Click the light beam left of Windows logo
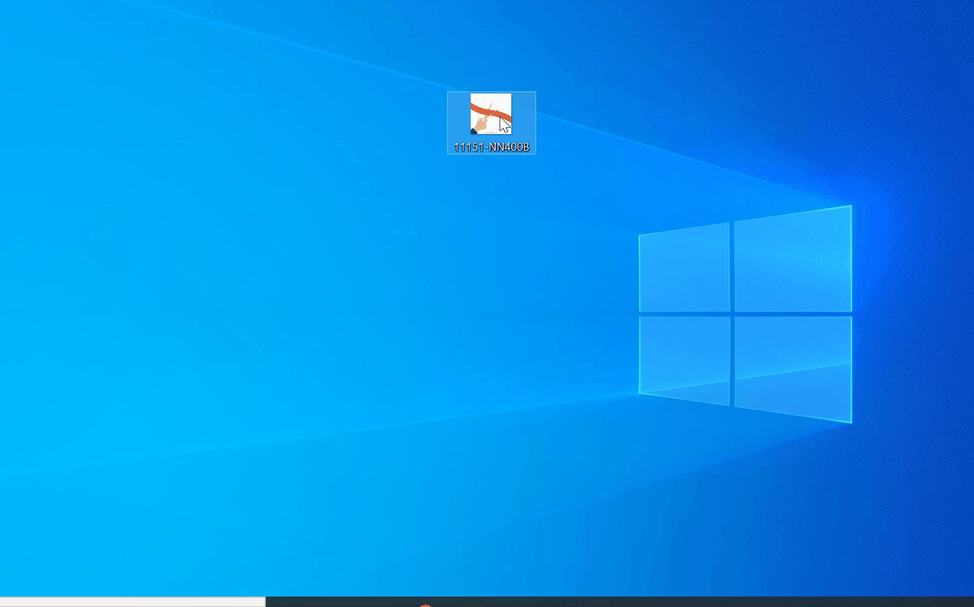 492,418
